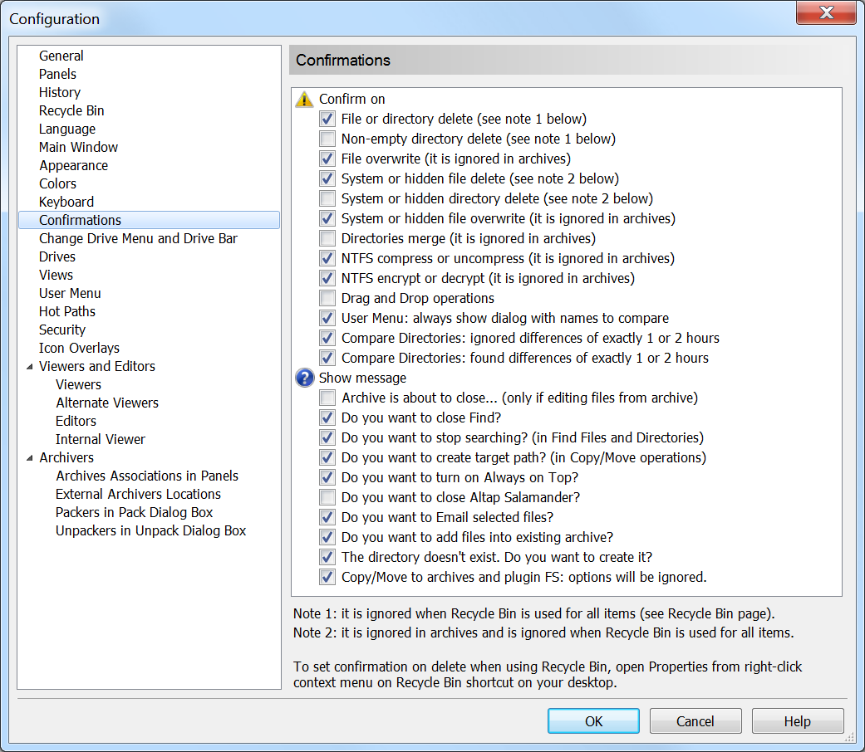Go to the Hot Paths page
The image size is (865, 752).
coord(67,312)
